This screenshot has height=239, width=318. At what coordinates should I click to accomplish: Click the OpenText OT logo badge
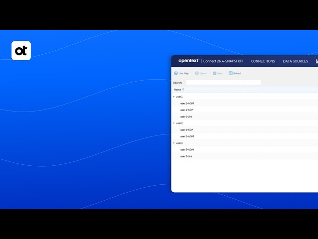(x=21, y=51)
